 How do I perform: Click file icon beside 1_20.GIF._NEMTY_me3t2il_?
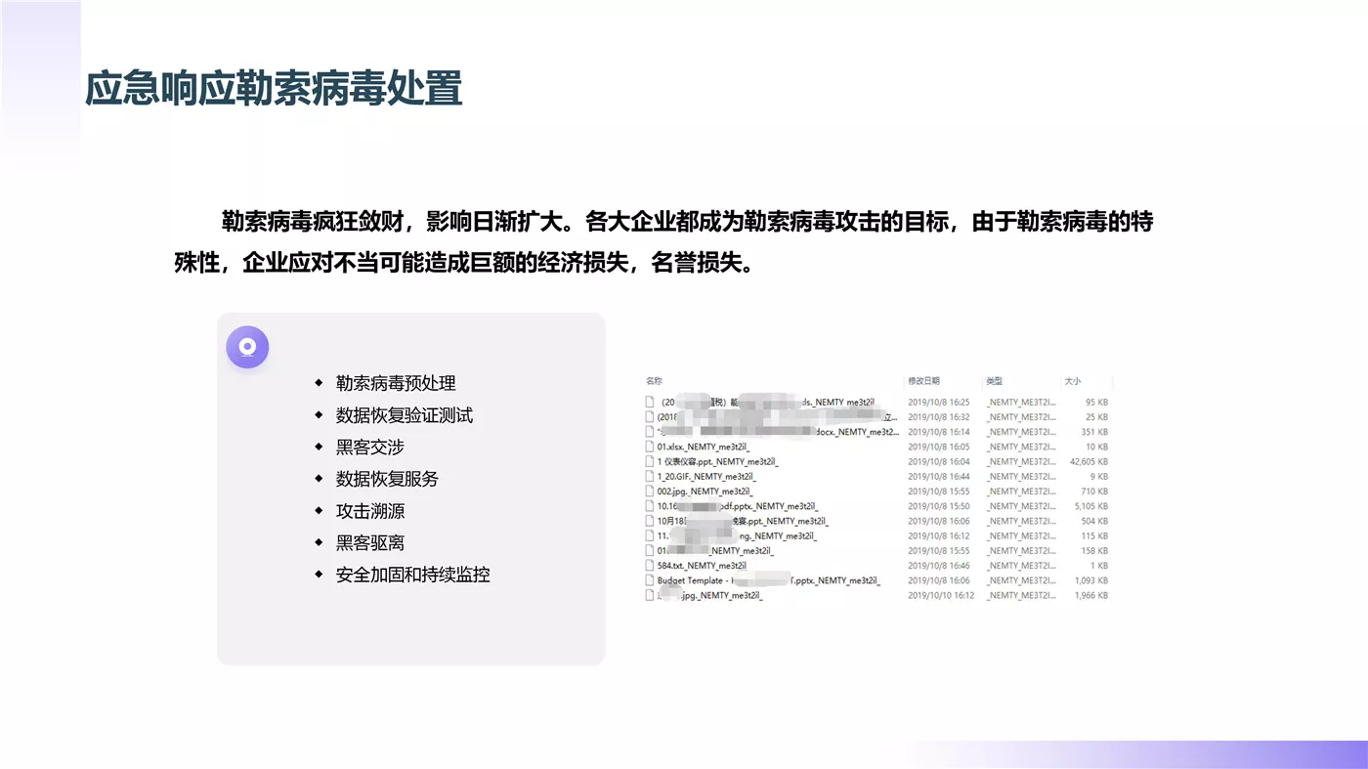click(x=649, y=476)
